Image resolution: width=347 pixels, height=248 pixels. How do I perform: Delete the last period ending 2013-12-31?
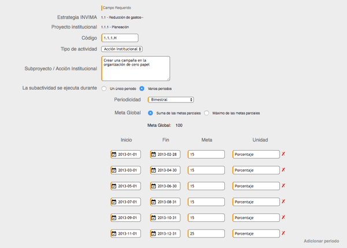[283, 233]
